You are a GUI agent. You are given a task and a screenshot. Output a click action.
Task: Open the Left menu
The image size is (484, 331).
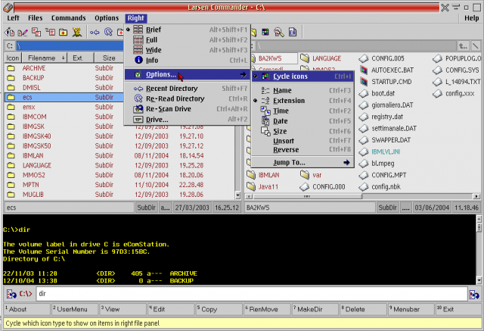click(x=13, y=18)
